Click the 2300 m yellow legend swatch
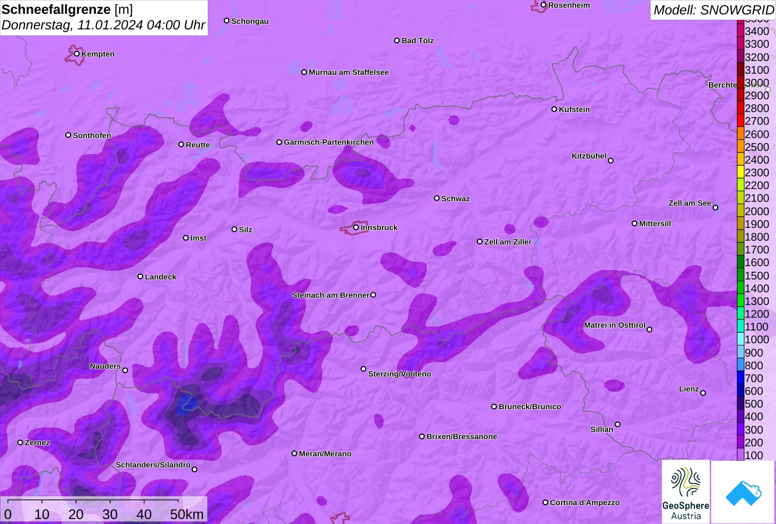Screen dimensions: 776x524 point(741,172)
